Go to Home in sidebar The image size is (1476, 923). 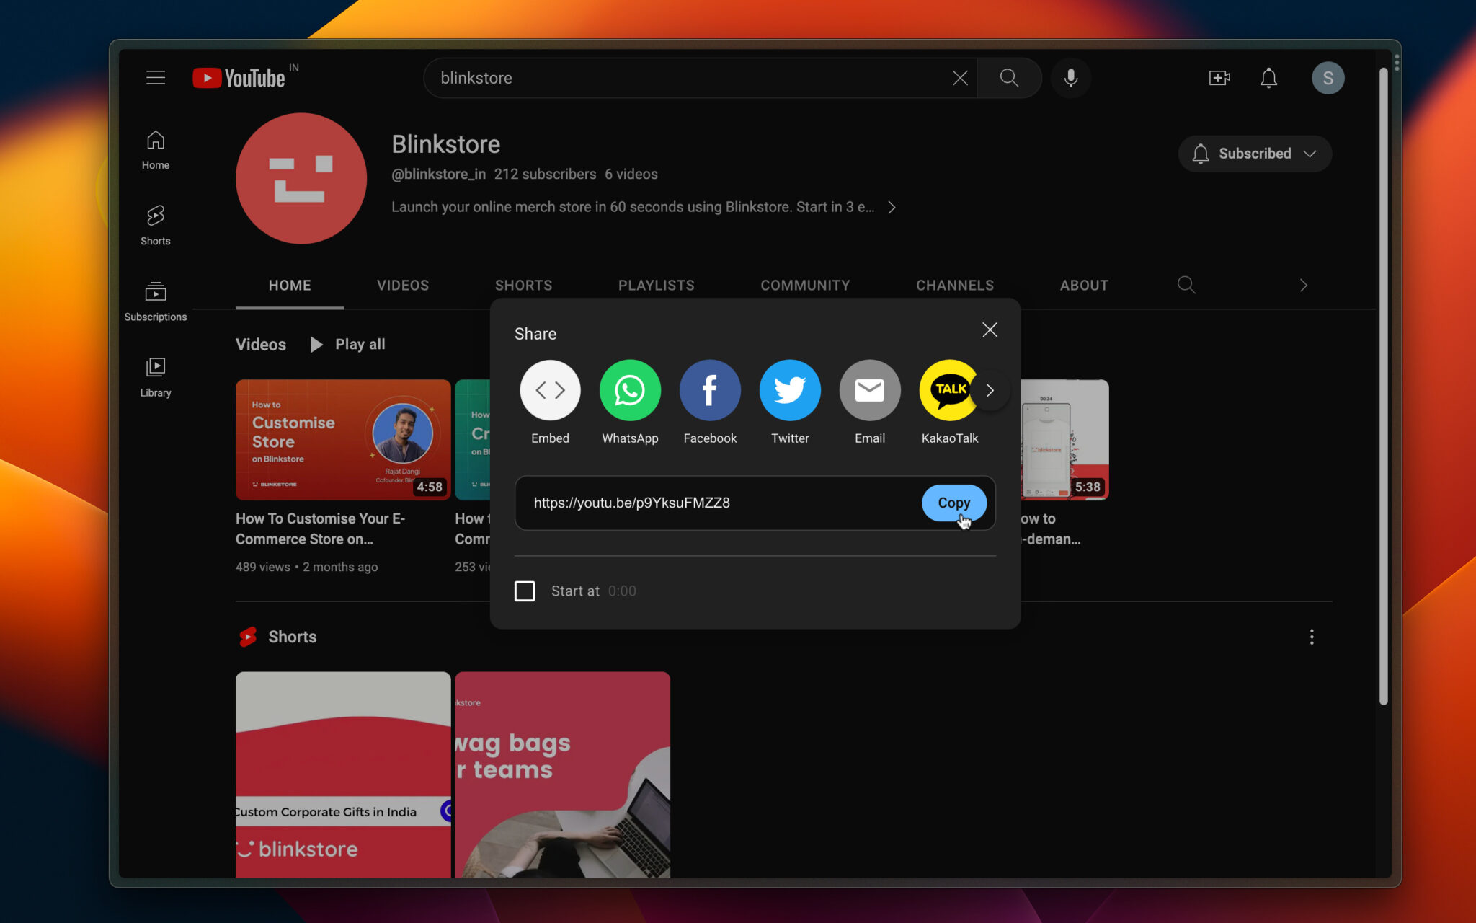[x=156, y=150]
